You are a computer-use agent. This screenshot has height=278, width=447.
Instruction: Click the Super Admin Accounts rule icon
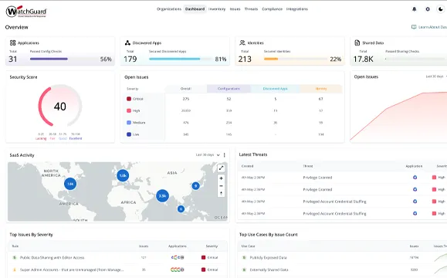(15, 270)
